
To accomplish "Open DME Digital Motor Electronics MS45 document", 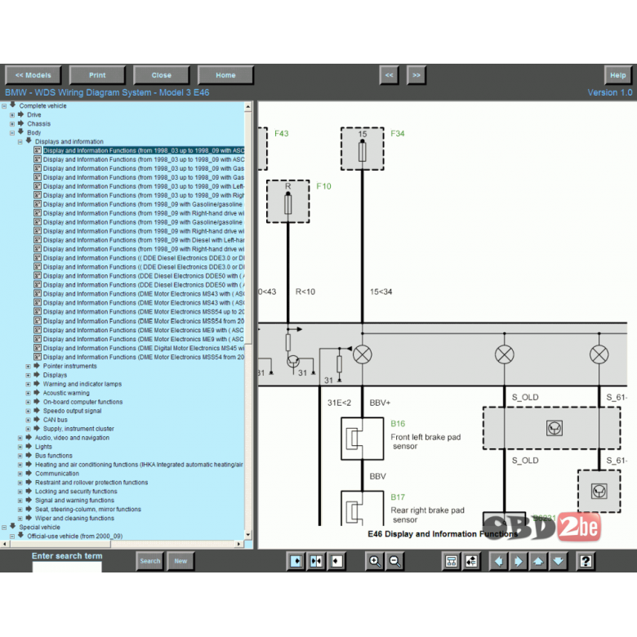I will pos(144,348).
